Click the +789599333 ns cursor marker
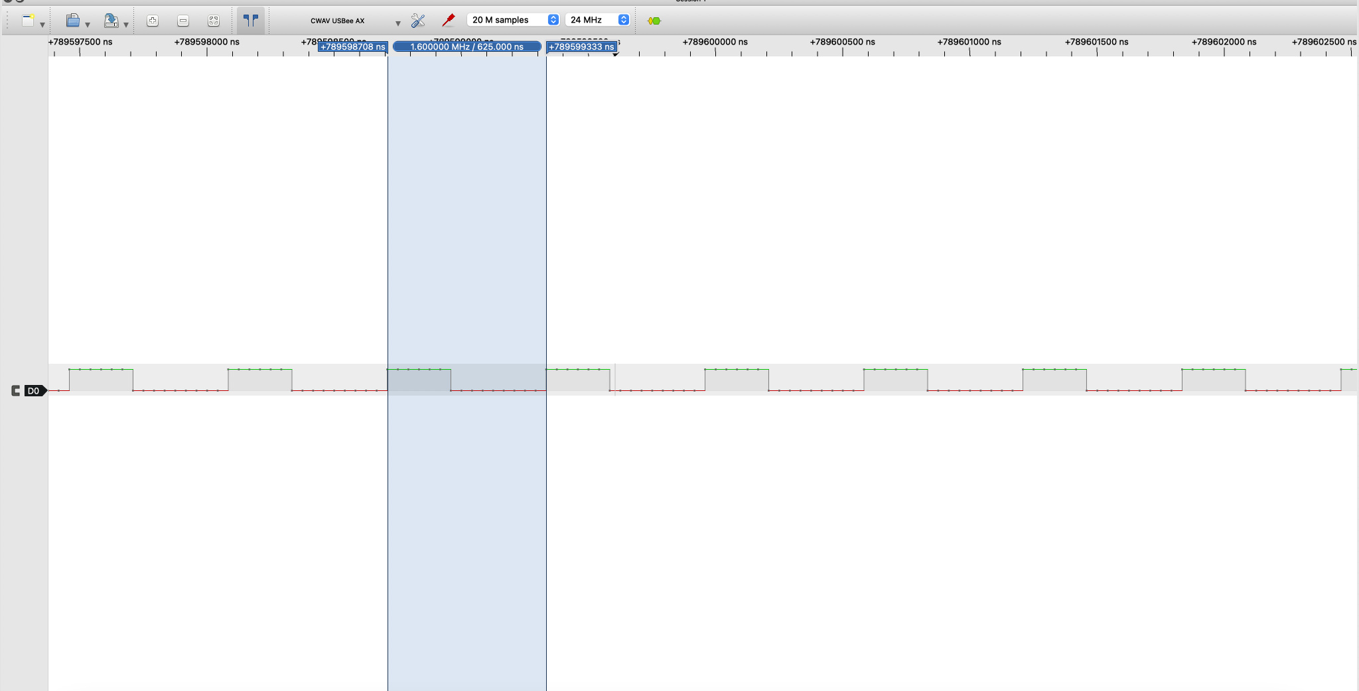 581,47
